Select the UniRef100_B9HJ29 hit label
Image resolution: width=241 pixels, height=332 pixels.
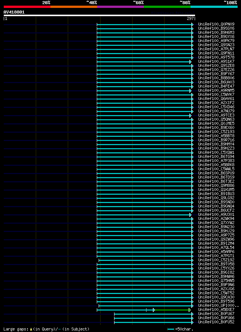(217, 231)
